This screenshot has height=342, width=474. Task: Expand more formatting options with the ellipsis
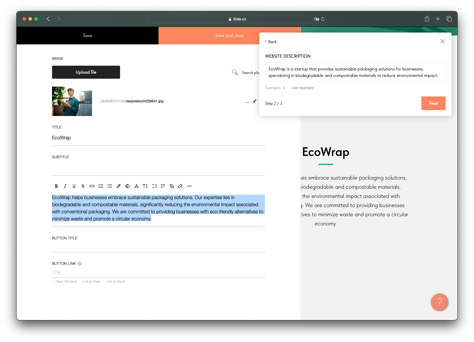(190, 186)
